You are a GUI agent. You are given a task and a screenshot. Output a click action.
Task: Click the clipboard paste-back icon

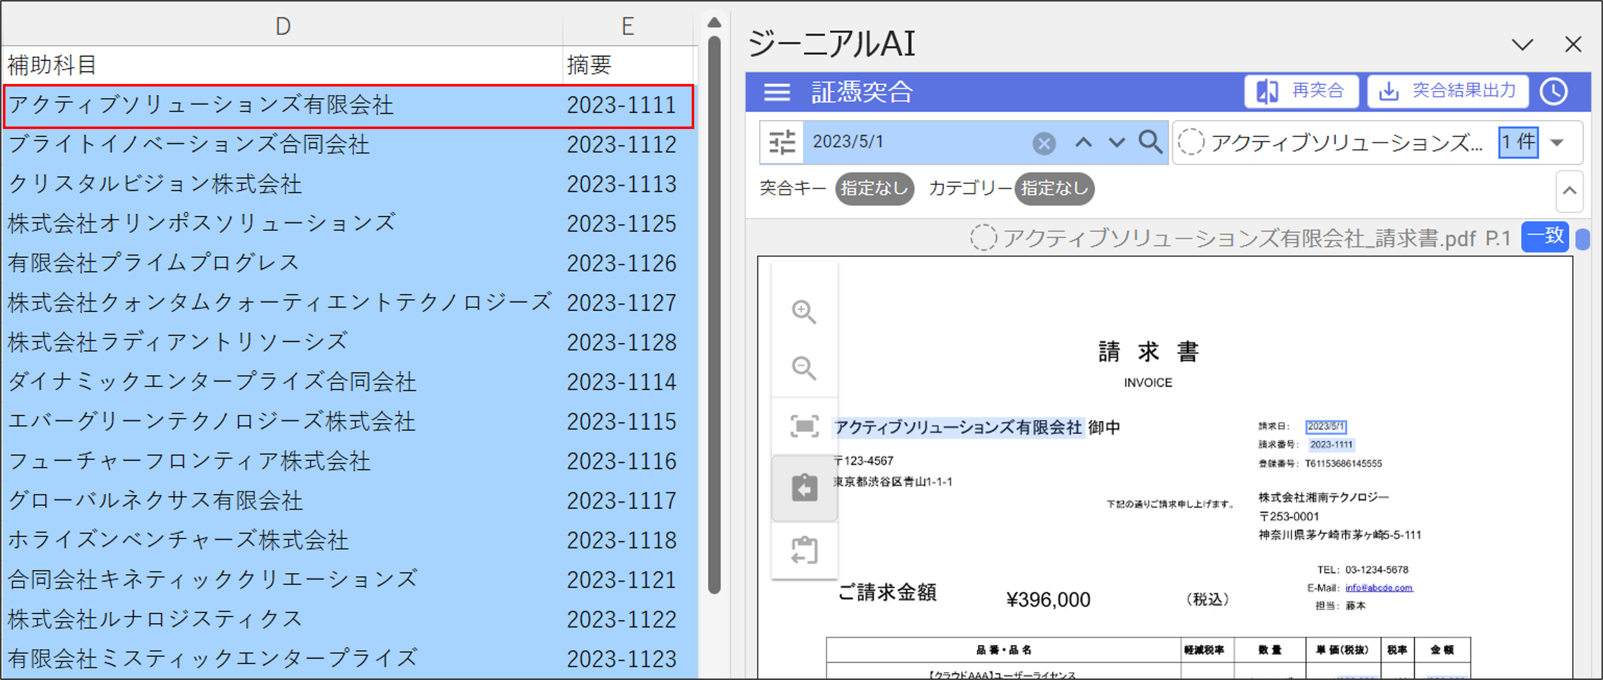pos(803,488)
